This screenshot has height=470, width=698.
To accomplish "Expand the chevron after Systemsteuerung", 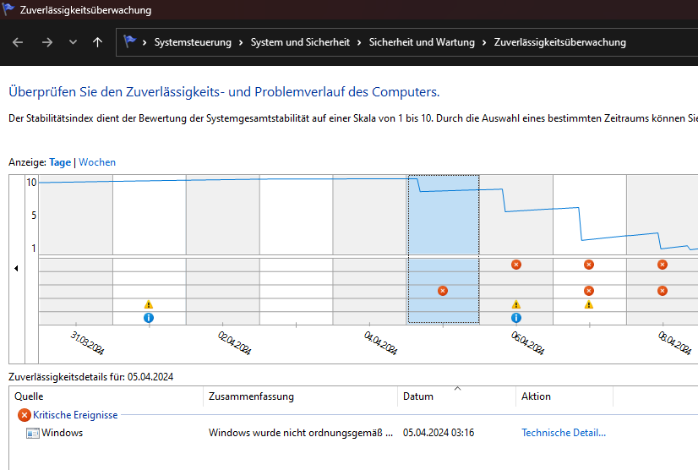I will point(241,43).
